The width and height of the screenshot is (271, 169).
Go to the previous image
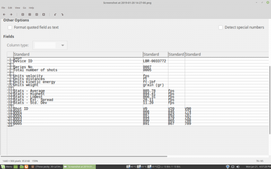[4, 14]
